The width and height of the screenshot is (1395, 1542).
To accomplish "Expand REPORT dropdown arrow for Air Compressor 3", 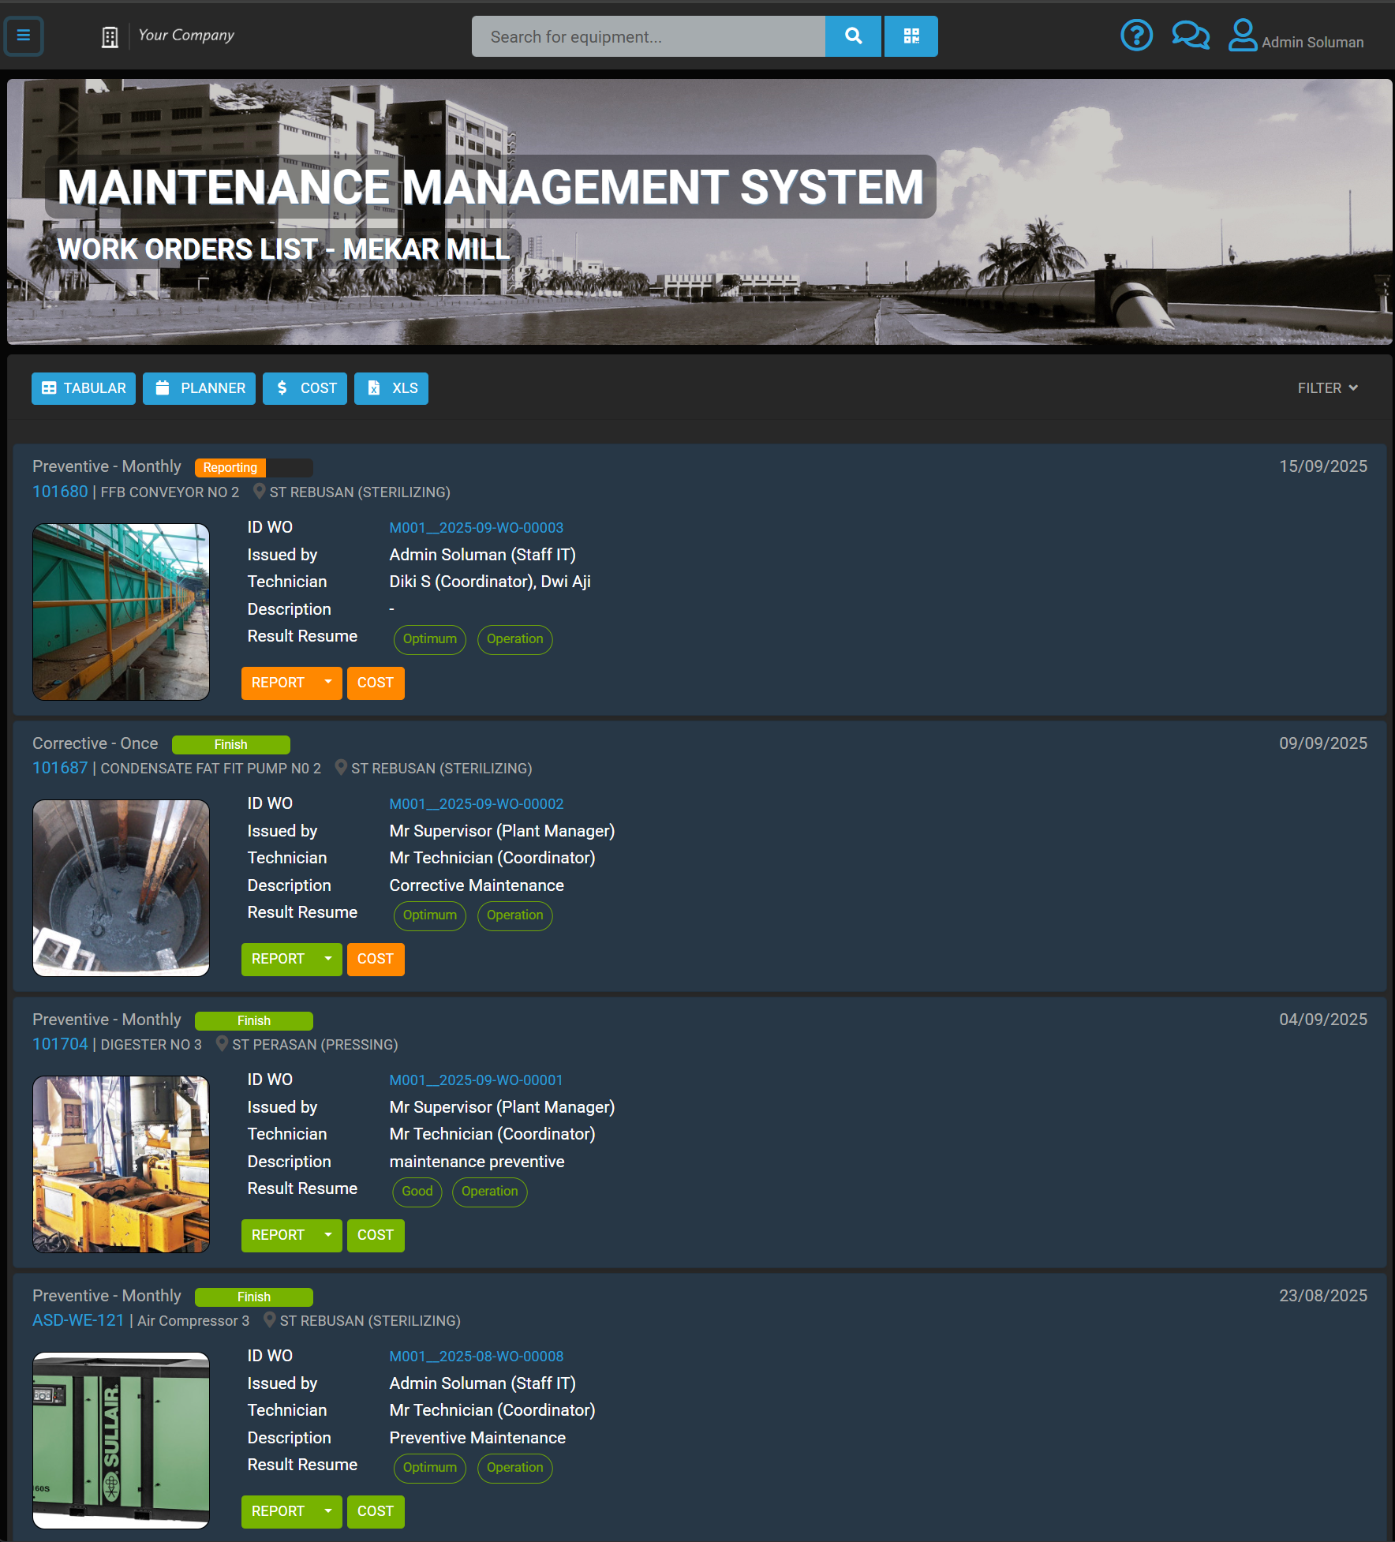I will tap(328, 1511).
